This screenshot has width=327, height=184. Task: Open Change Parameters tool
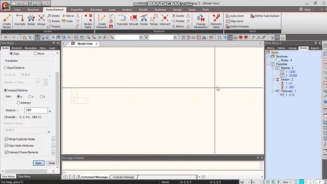point(201,21)
